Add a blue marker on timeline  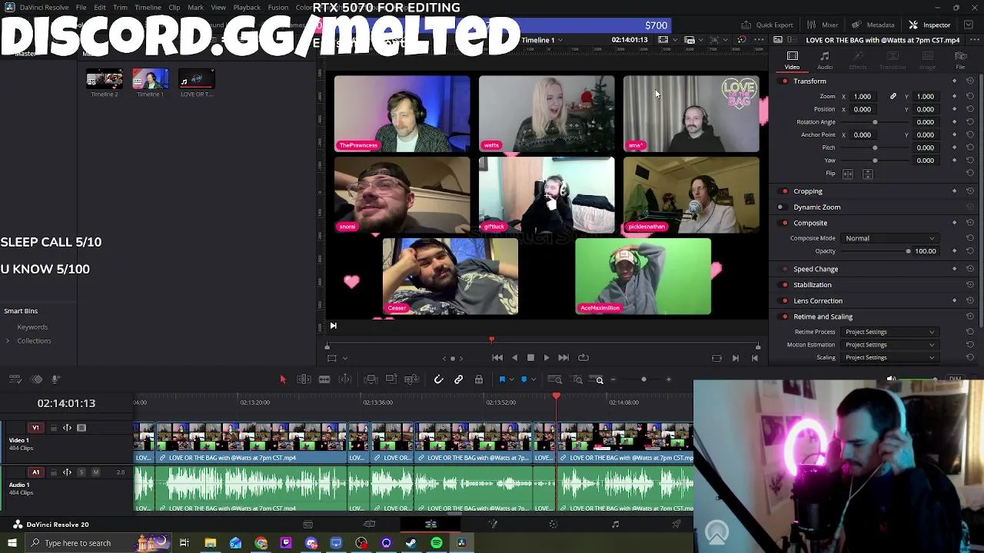click(524, 379)
